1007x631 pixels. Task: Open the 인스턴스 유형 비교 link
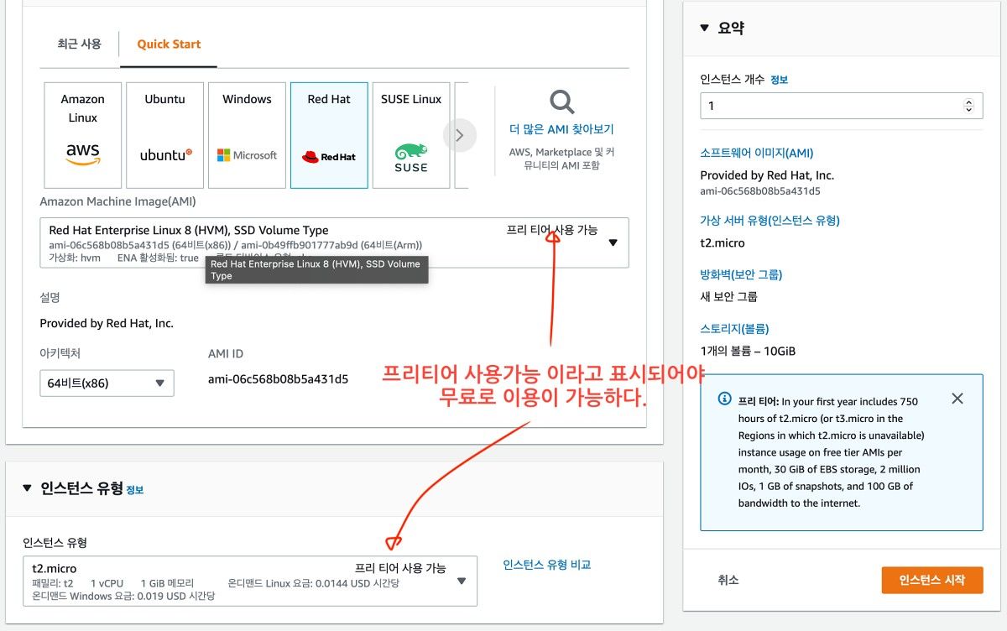tap(546, 565)
